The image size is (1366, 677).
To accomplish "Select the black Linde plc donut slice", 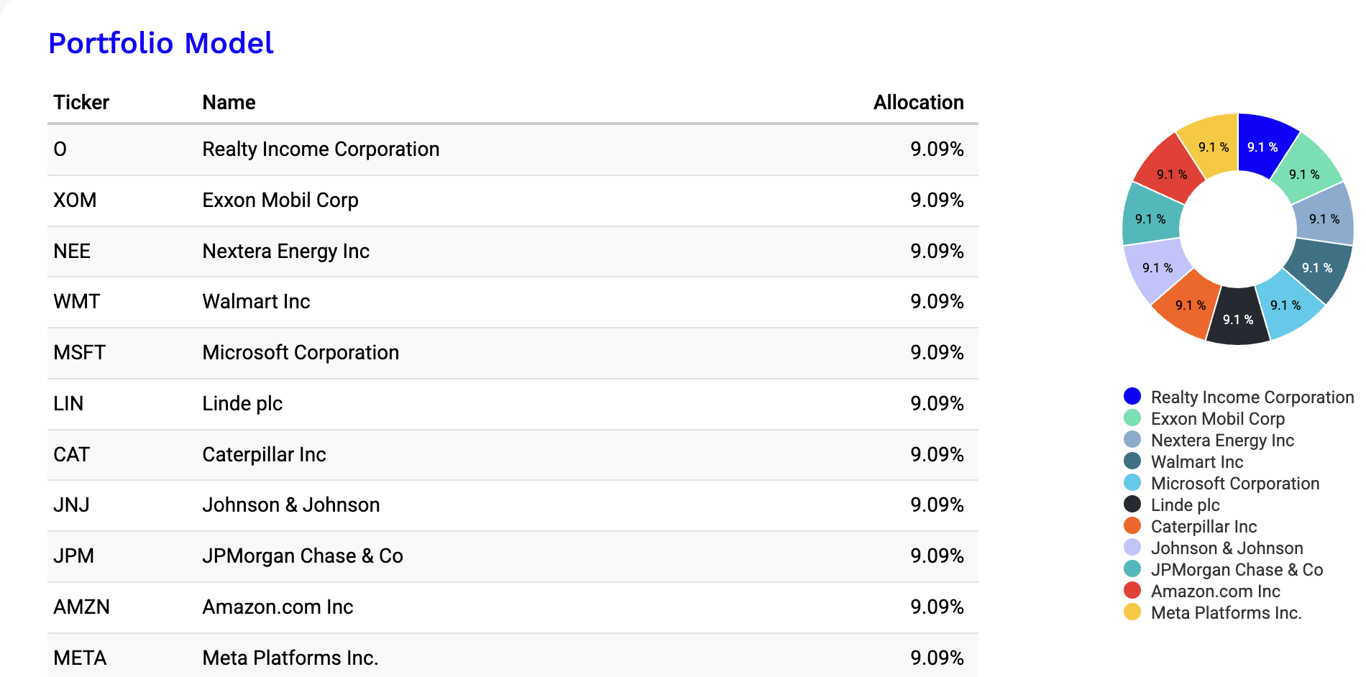I will tap(1238, 318).
